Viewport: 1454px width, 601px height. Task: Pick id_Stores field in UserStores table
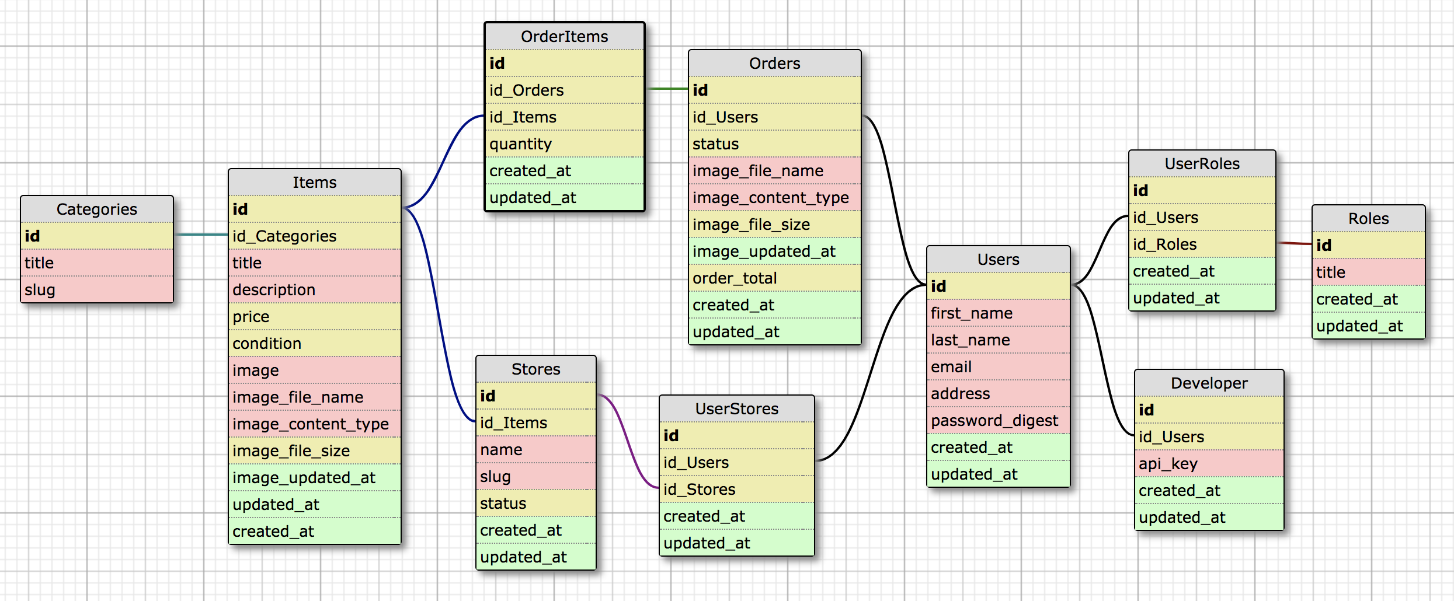[737, 489]
